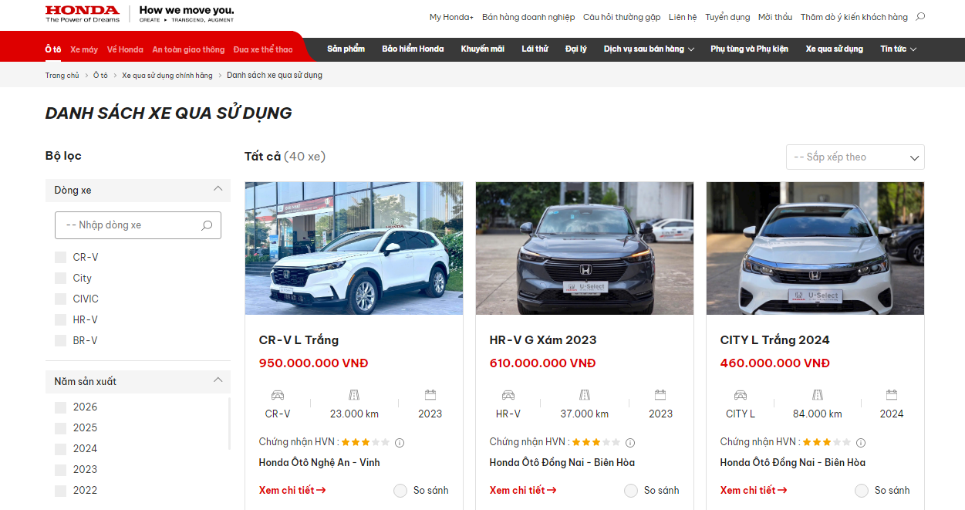Open the Khuyến mãi menu
The height and width of the screenshot is (510, 965).
483,49
